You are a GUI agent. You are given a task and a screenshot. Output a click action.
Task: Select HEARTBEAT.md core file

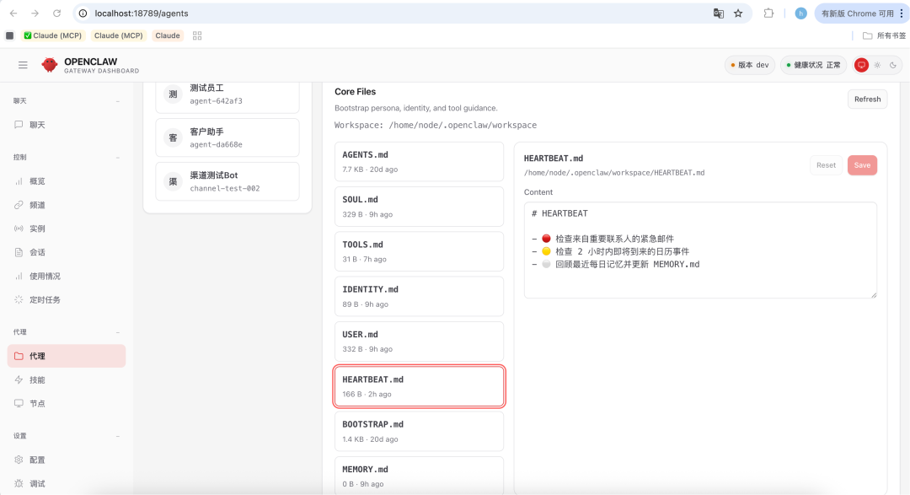coord(419,386)
